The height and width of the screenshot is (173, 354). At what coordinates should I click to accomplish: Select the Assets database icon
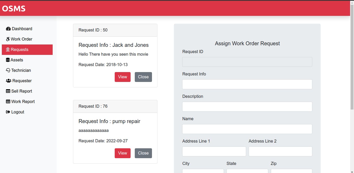(x=8, y=60)
